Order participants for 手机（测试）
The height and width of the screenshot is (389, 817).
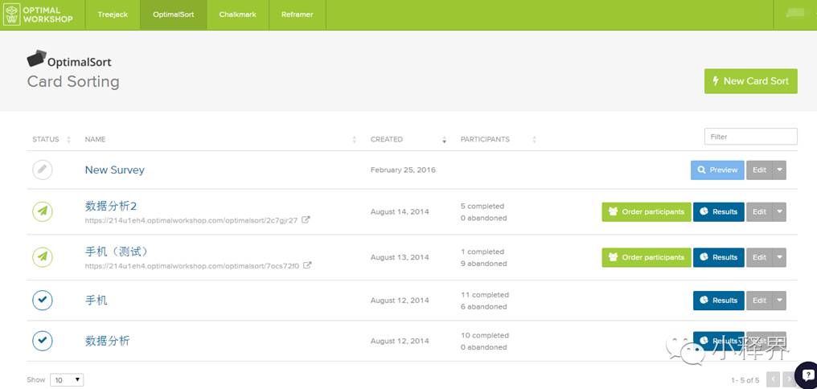[646, 257]
